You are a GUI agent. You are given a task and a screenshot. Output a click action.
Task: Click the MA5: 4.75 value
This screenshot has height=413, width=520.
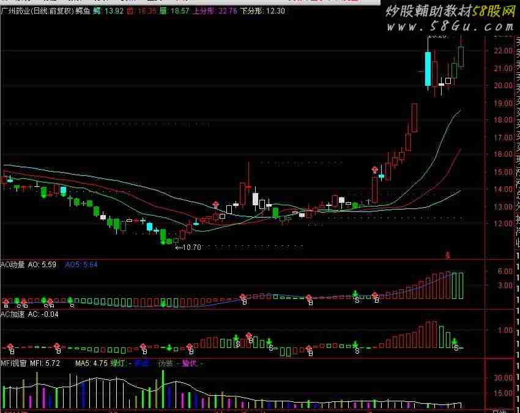tap(91, 363)
